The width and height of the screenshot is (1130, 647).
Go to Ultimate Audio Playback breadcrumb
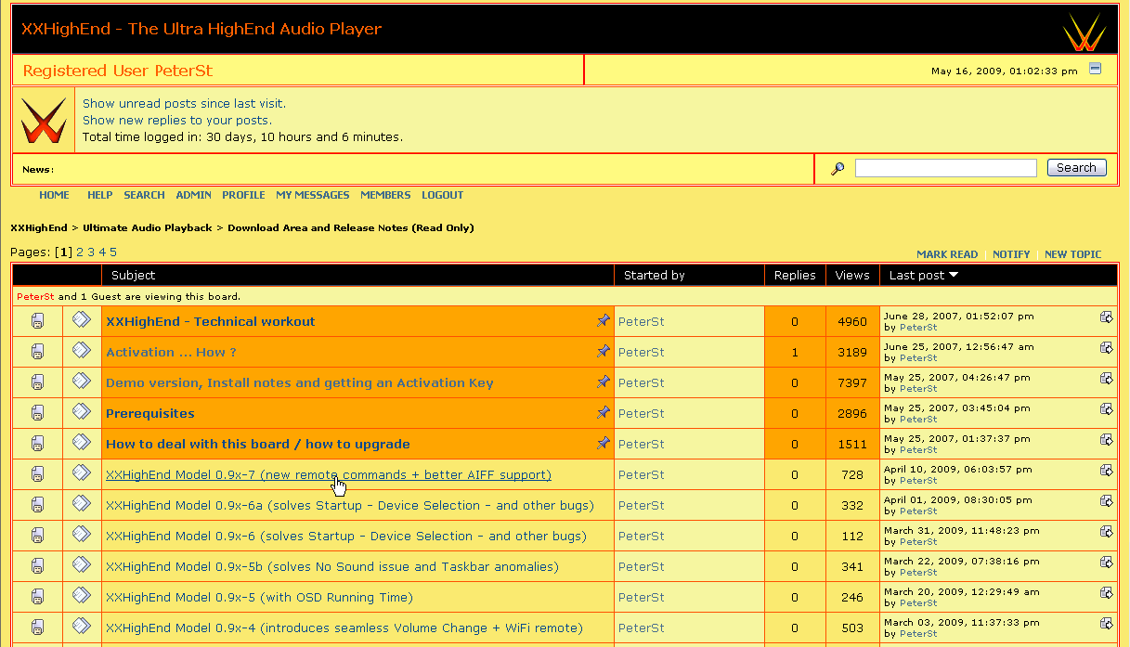pyautogui.click(x=148, y=227)
